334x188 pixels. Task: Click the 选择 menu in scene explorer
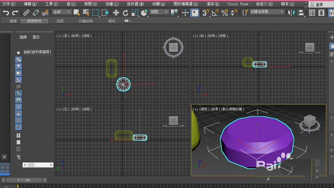[x=23, y=37]
